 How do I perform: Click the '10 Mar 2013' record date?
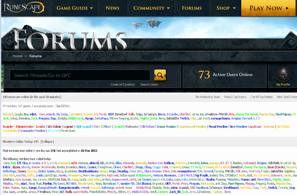89,151
